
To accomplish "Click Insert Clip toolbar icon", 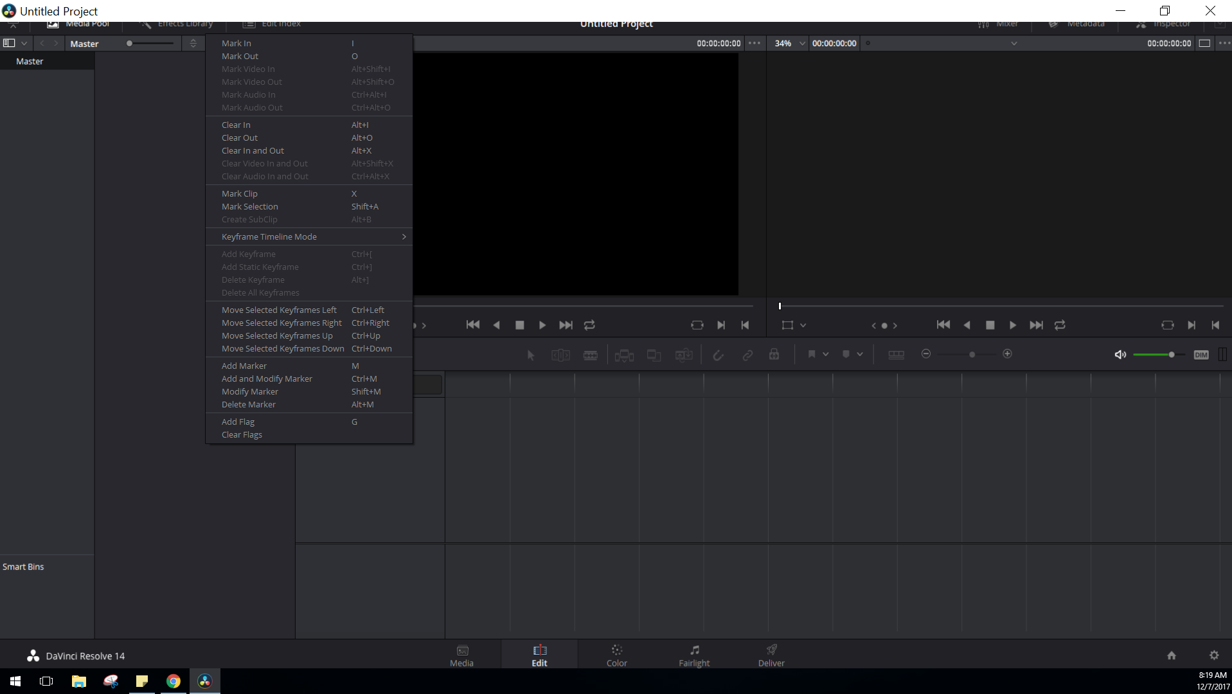I will [624, 355].
